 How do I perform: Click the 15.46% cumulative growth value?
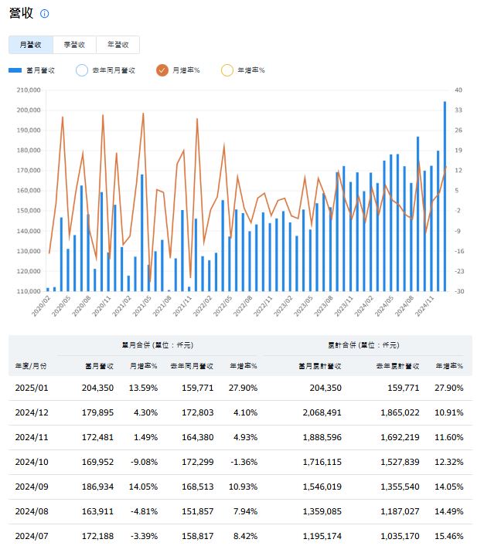click(449, 536)
